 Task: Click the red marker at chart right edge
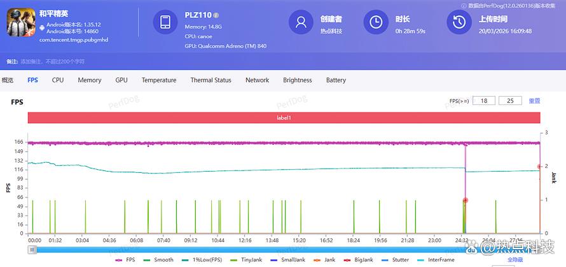(540, 167)
